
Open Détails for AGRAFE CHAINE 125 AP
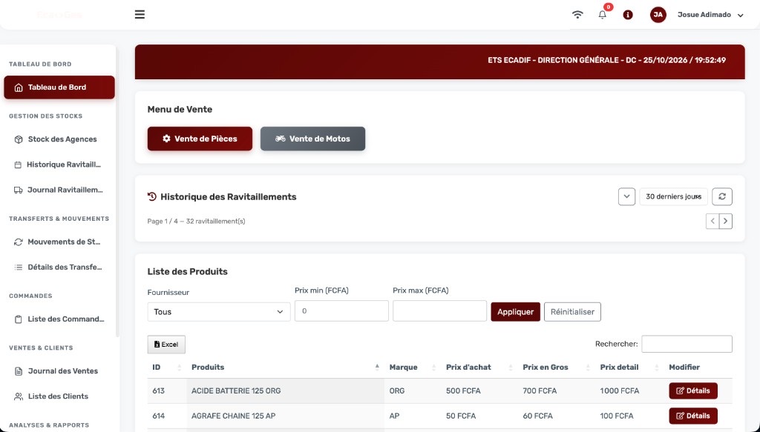[693, 416]
